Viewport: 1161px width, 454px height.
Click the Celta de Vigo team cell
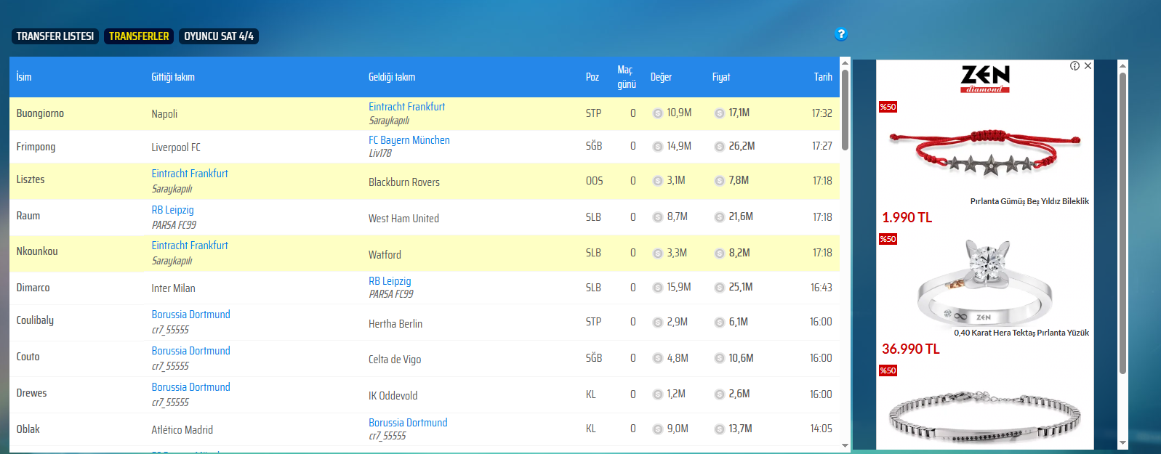click(x=395, y=360)
